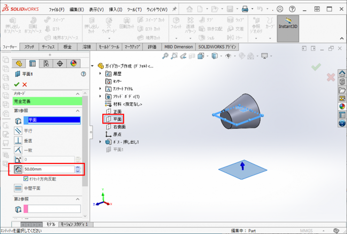The height and width of the screenshot is (234, 347).
Task: Collapse the メッセージ section
Action: (x=77, y=94)
